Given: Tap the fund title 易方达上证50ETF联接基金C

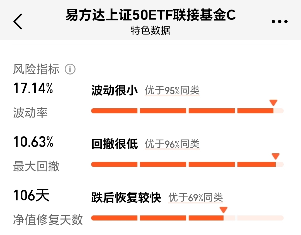Looking at the screenshot, I should click(x=151, y=16).
